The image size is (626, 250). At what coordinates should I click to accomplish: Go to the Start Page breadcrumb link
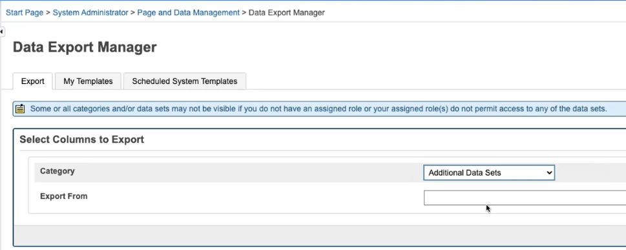(25, 12)
